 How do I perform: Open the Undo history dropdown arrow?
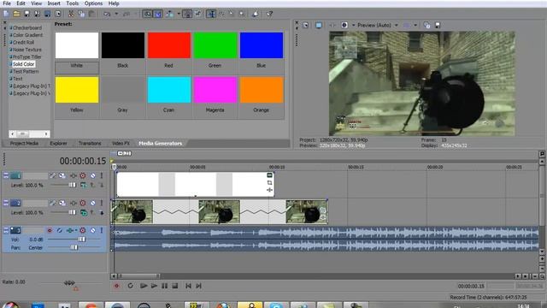click(x=116, y=14)
